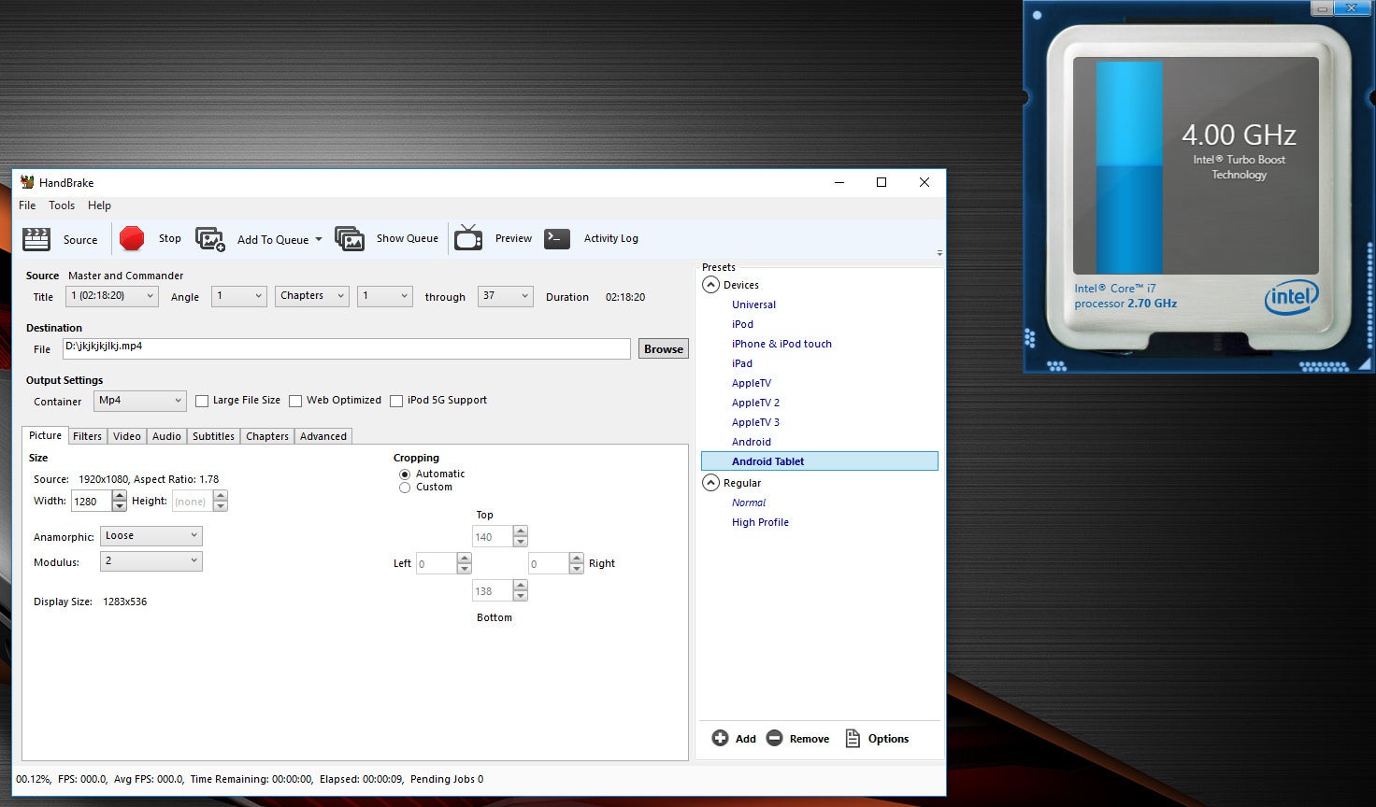Click the Browse button
Viewport: 1376px width, 807px height.
point(664,349)
